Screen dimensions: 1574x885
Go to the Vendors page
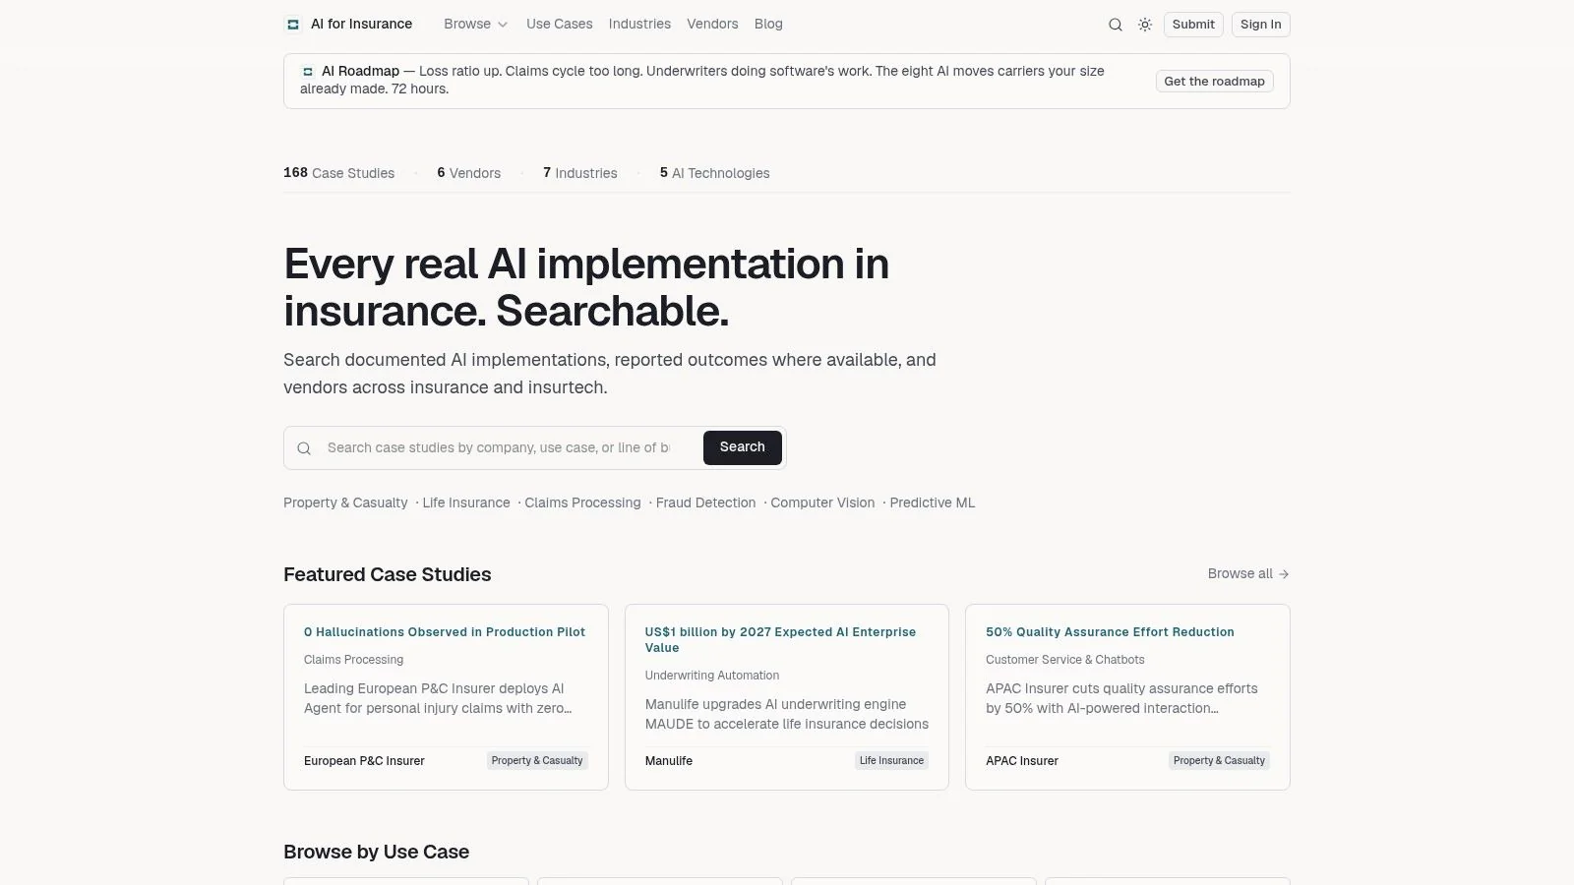click(712, 25)
